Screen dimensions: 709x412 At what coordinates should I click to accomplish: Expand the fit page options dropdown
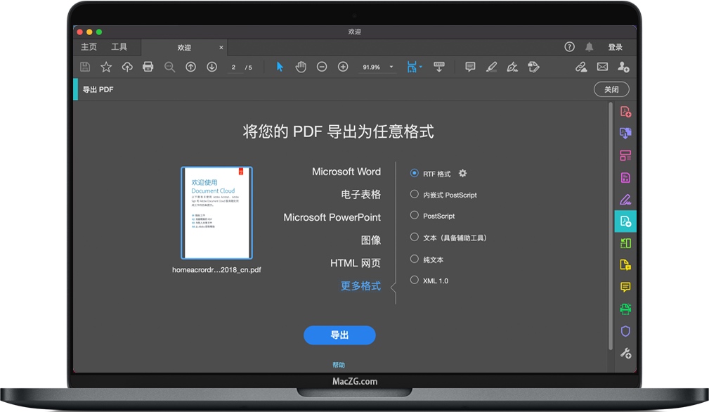point(421,67)
